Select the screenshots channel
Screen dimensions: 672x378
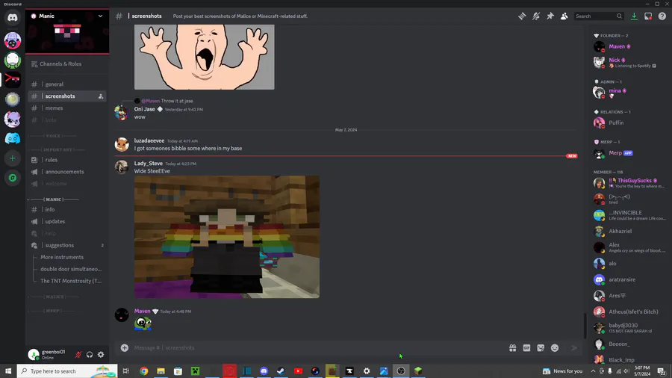(x=67, y=96)
